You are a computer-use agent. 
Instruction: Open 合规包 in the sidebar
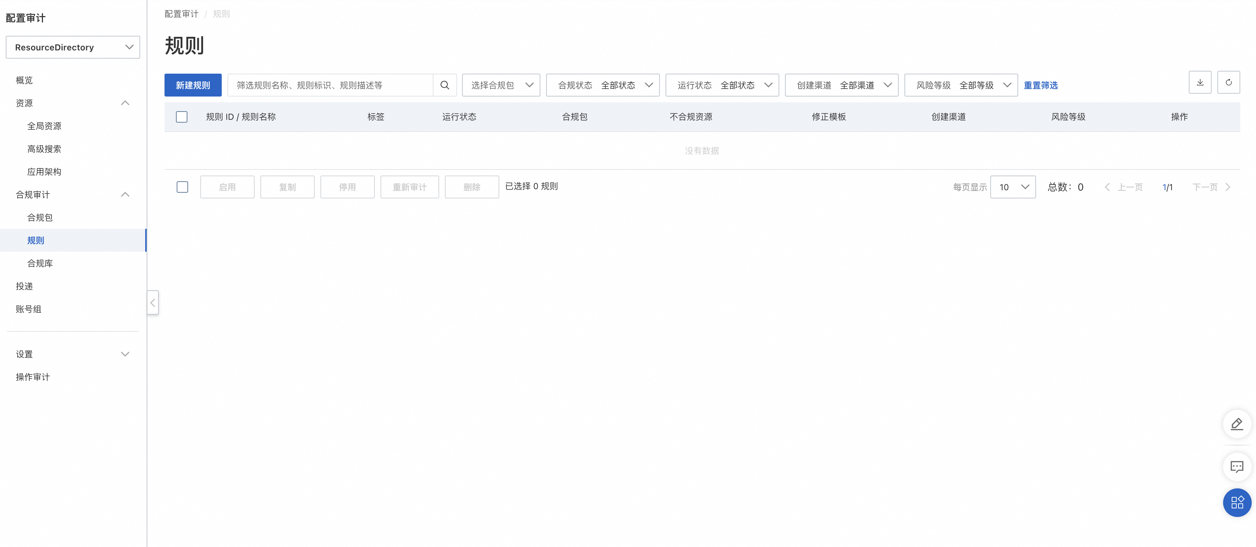click(40, 217)
